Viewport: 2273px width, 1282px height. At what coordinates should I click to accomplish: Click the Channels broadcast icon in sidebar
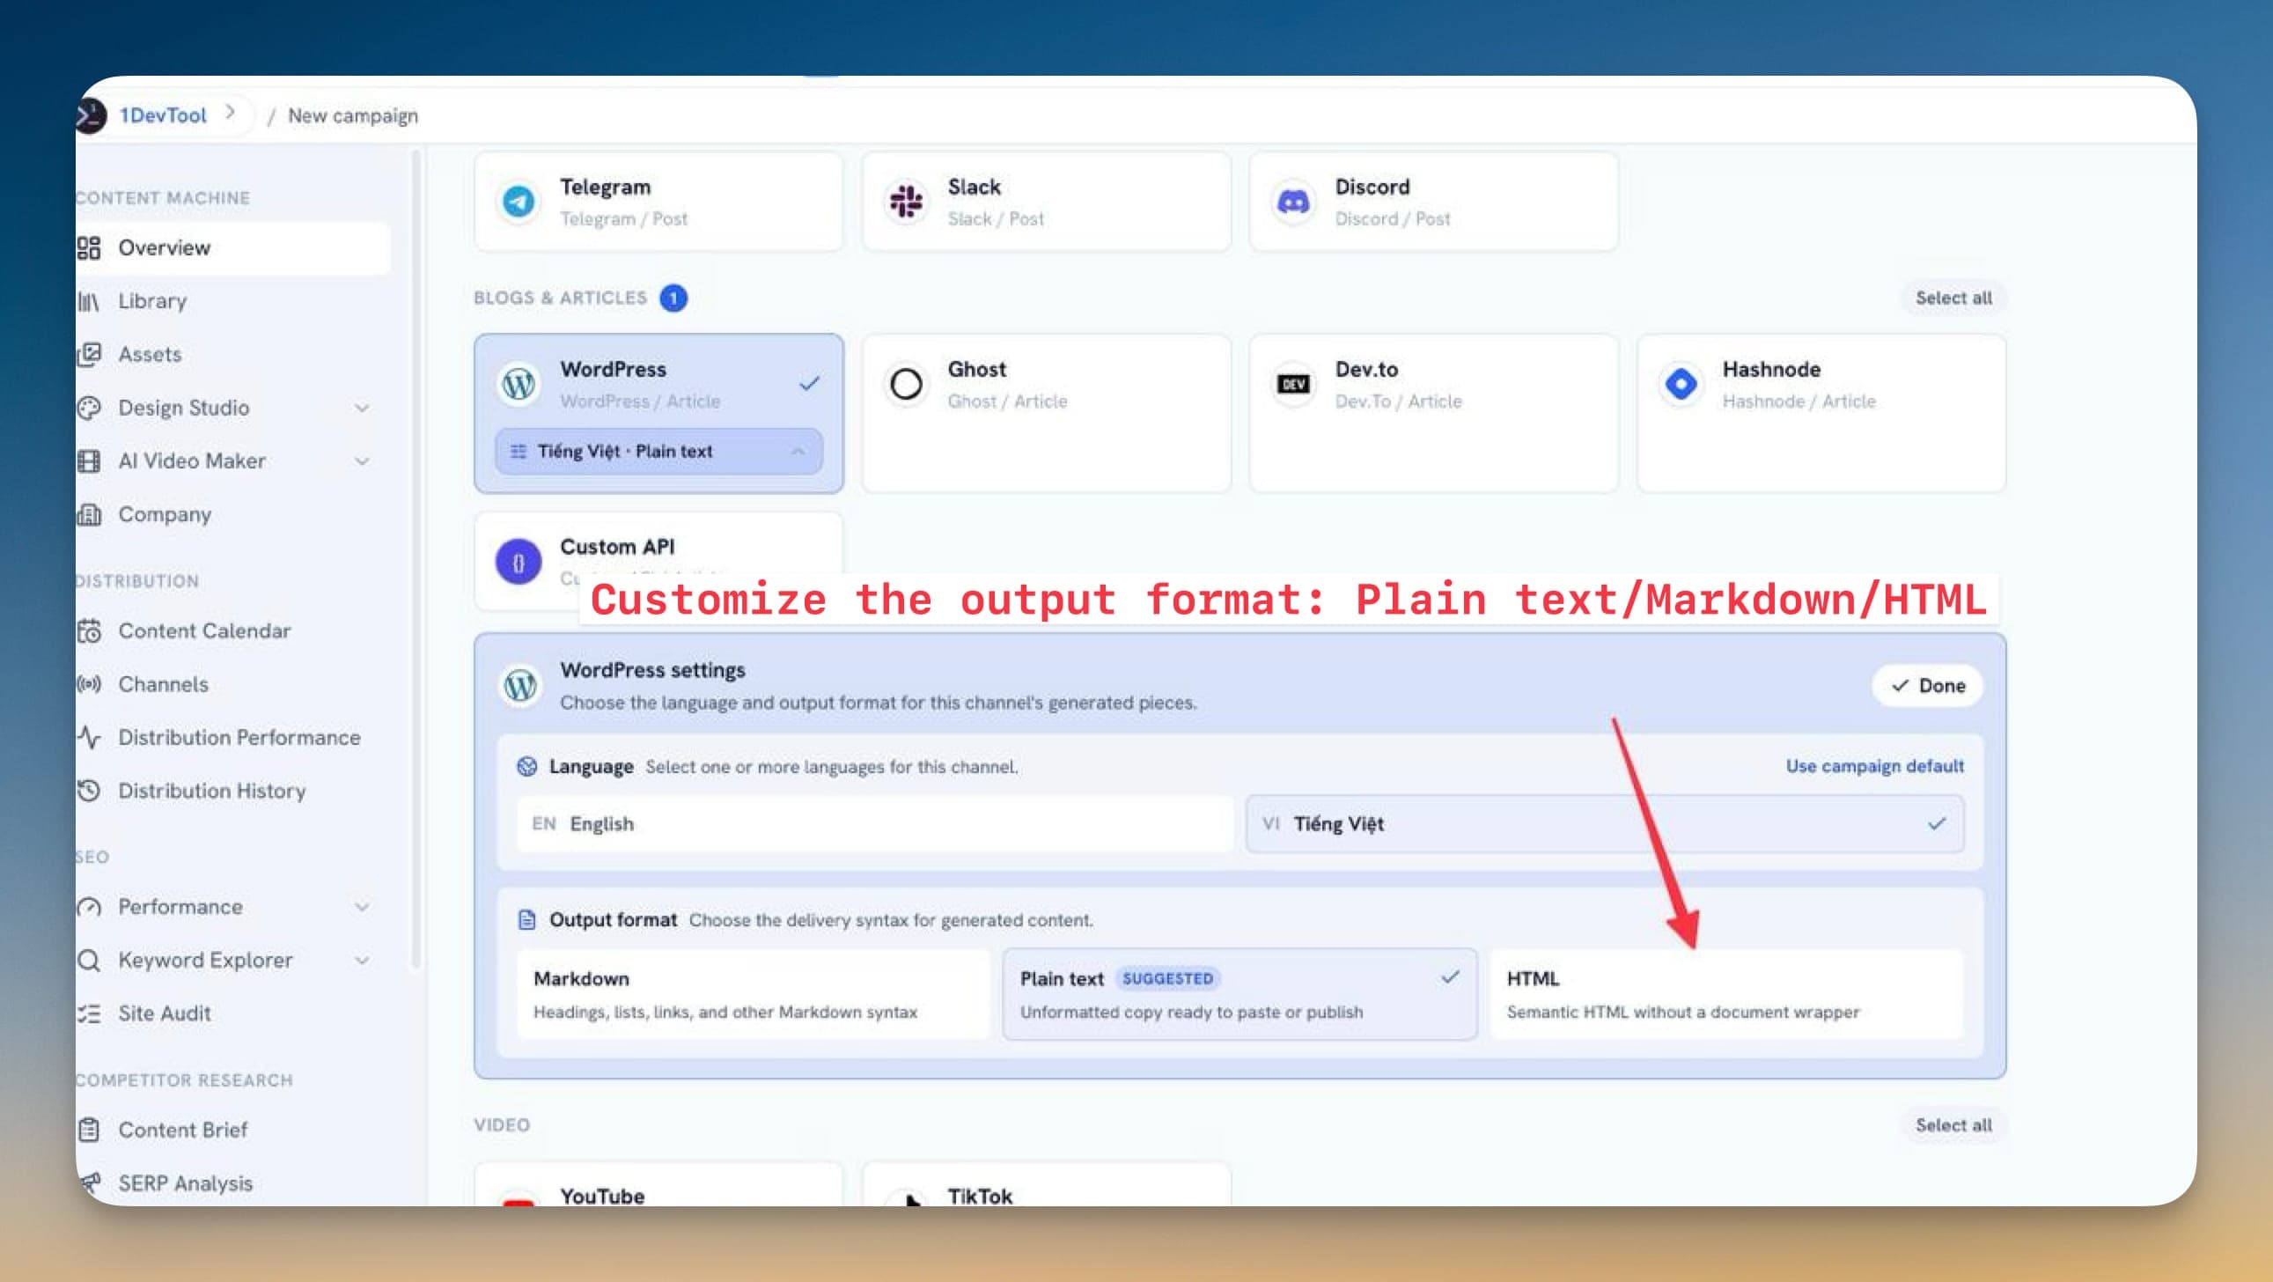tap(88, 684)
